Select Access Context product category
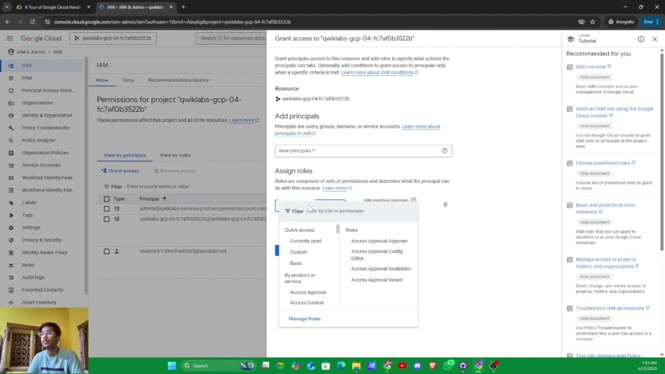Viewport: 665px width, 374px height. (307, 303)
